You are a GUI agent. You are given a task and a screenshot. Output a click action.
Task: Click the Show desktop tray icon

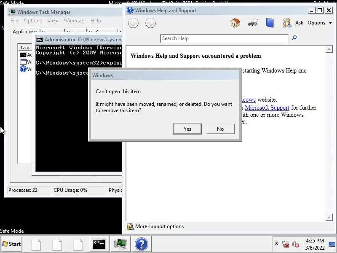tap(332, 244)
